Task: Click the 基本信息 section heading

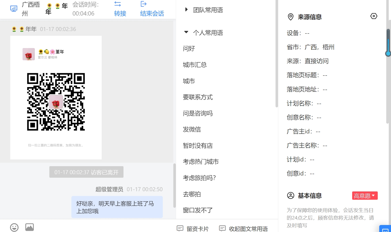Action: coord(310,196)
